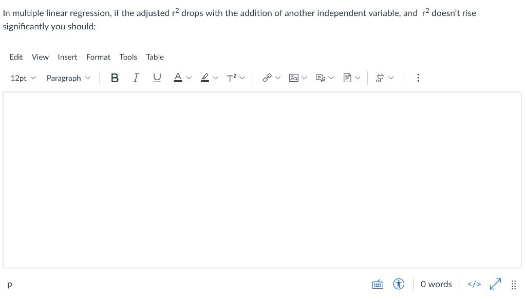This screenshot has height=300, width=526.
Task: Open the Format menu
Action: (98, 57)
